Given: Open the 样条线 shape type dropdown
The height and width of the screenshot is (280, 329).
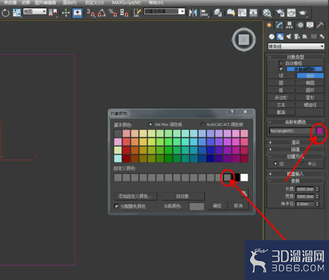Looking at the screenshot, I should pyautogui.click(x=296, y=46).
